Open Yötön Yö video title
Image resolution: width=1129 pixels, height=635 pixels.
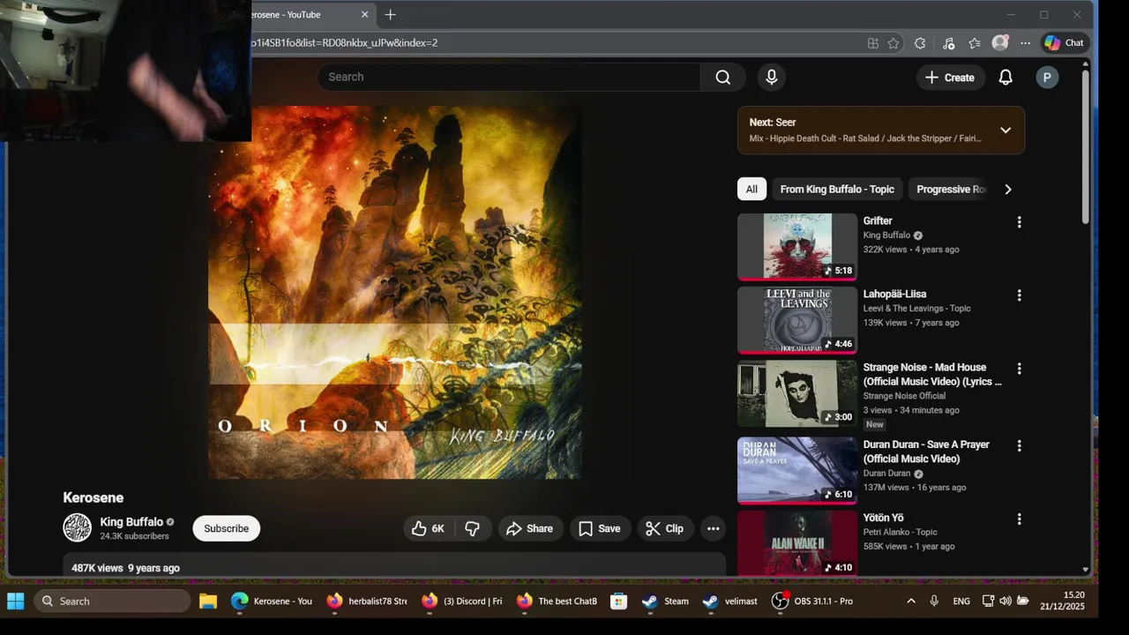pos(883,518)
